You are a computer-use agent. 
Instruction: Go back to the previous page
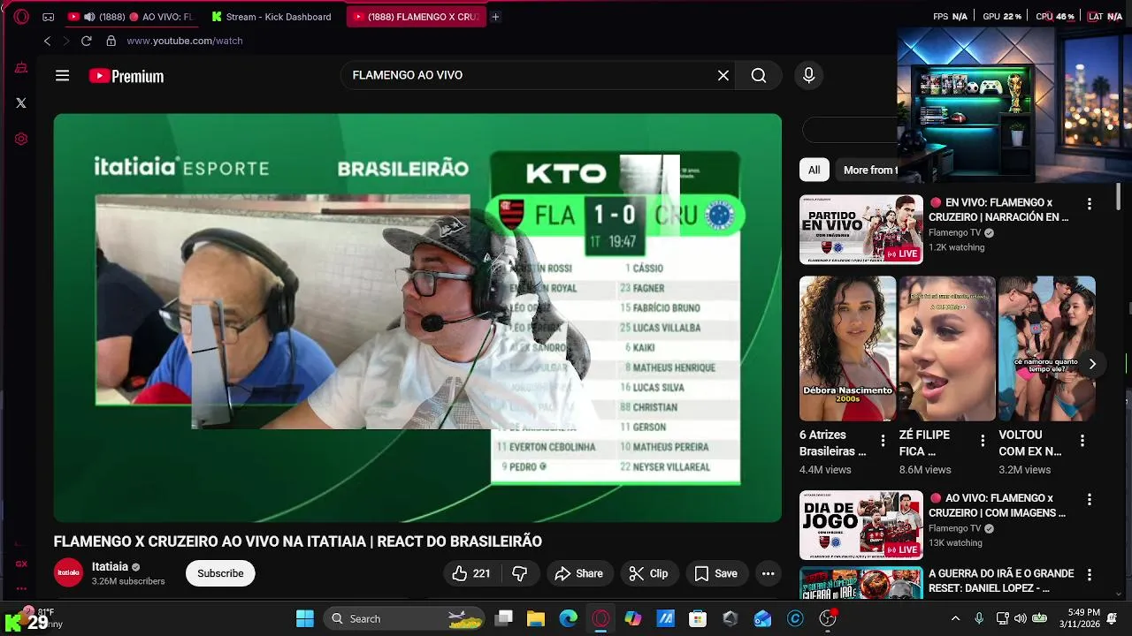coord(48,41)
